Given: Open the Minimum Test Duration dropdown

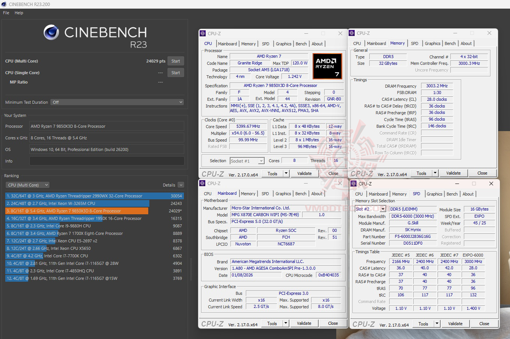Looking at the screenshot, I should 117,102.
